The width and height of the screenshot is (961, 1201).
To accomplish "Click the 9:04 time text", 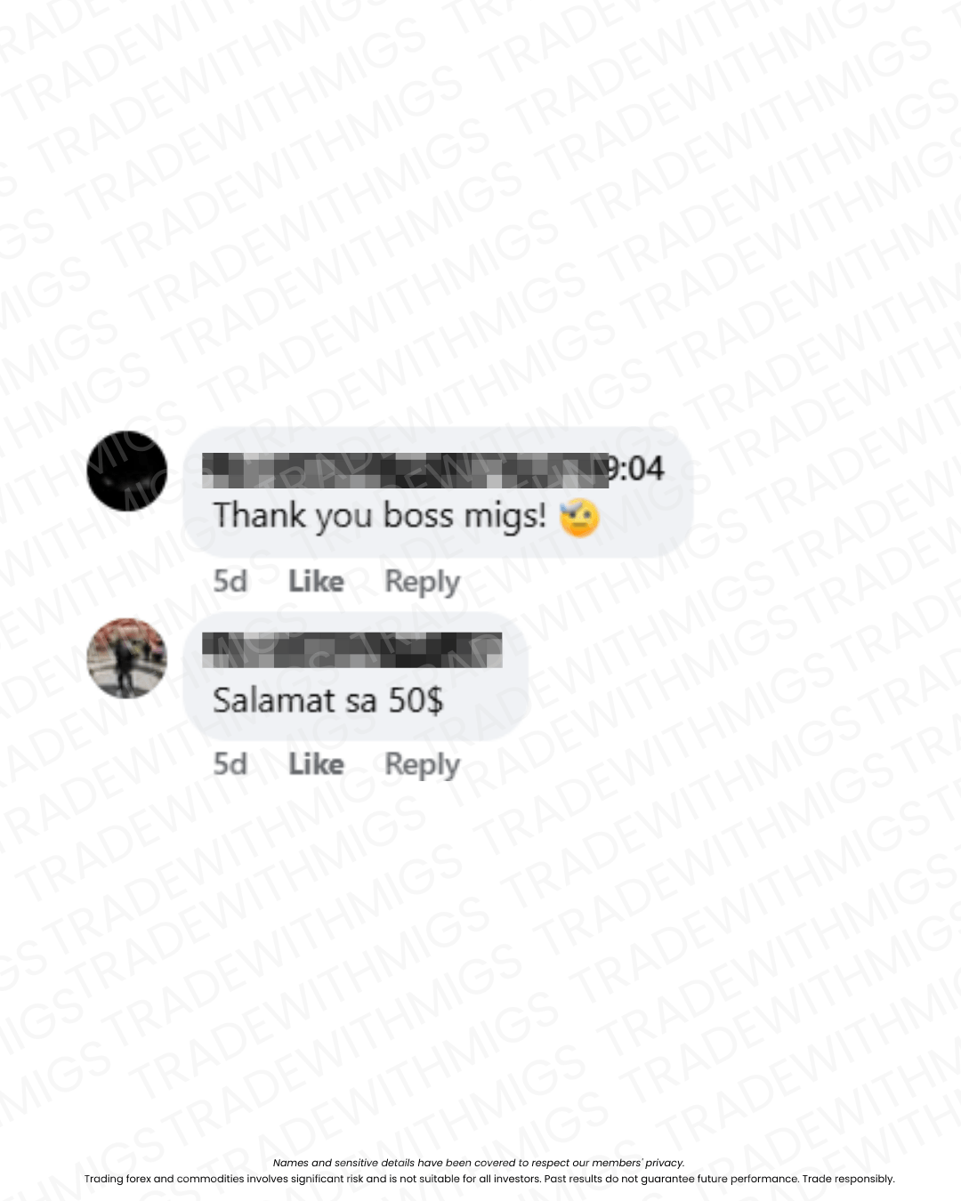I will coord(636,469).
